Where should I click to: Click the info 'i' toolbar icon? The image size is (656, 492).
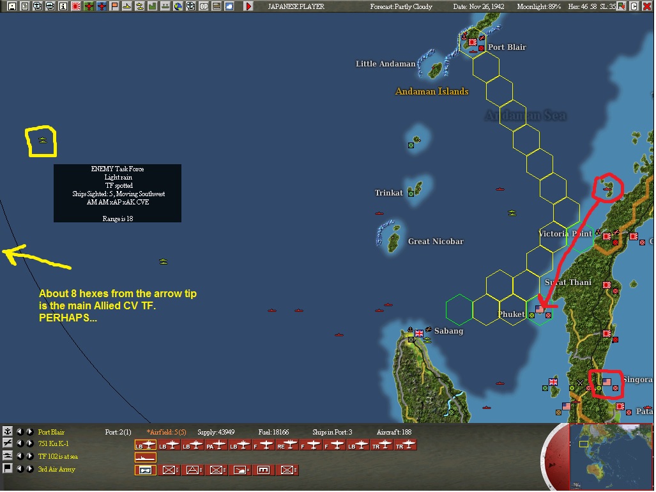coord(63,6)
